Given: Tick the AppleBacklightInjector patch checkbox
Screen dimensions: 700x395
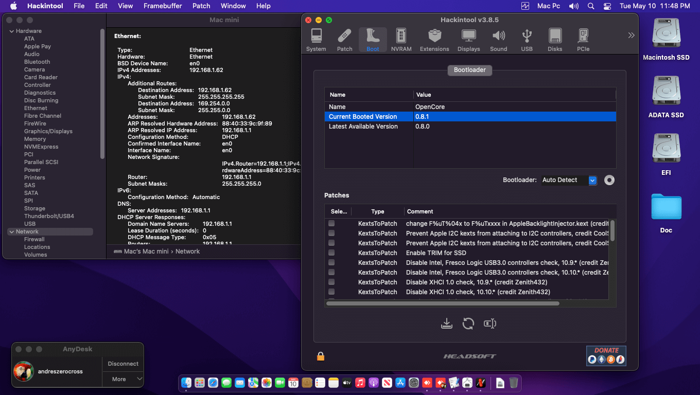Looking at the screenshot, I should pyautogui.click(x=331, y=224).
